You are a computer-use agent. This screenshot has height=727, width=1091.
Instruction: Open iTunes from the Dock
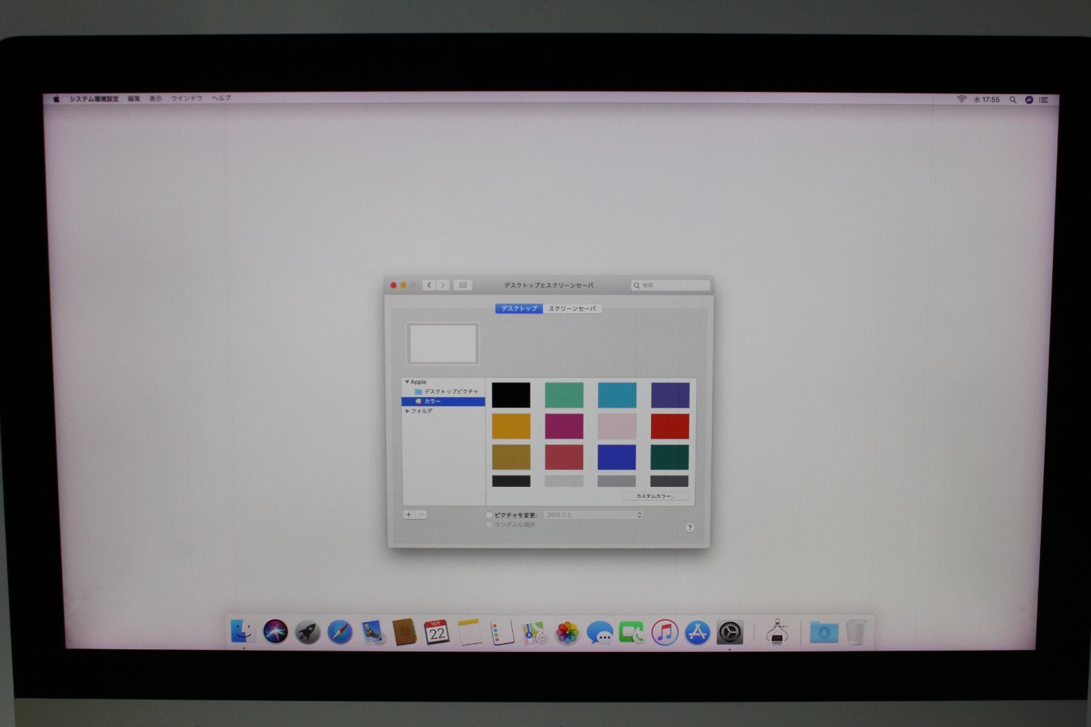pyautogui.click(x=664, y=633)
